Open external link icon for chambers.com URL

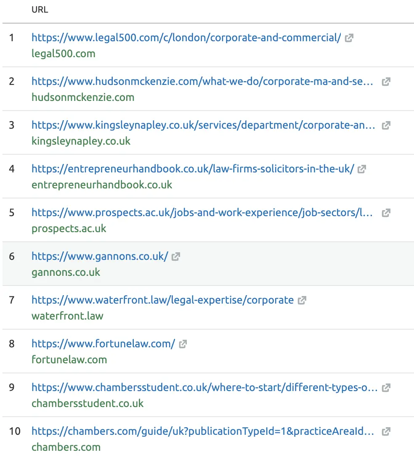pos(386,431)
